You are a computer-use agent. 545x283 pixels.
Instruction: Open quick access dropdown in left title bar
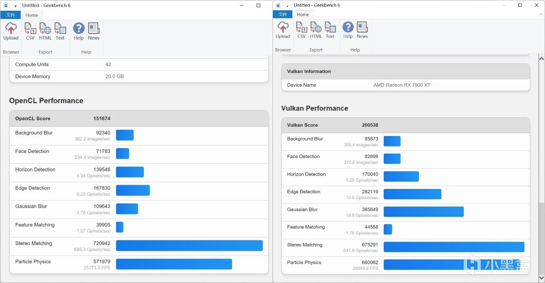(15, 6)
